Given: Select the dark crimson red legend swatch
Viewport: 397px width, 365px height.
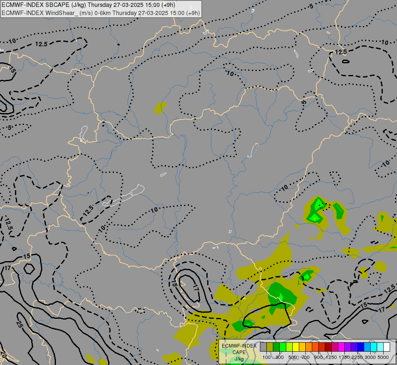Looking at the screenshot, I should [328, 347].
